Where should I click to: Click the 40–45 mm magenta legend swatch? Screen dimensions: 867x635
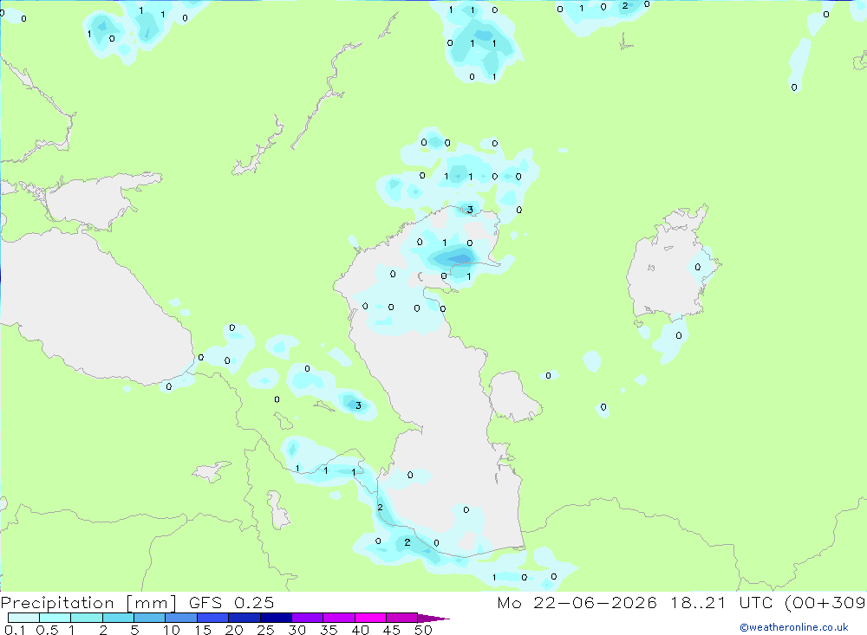click(370, 618)
